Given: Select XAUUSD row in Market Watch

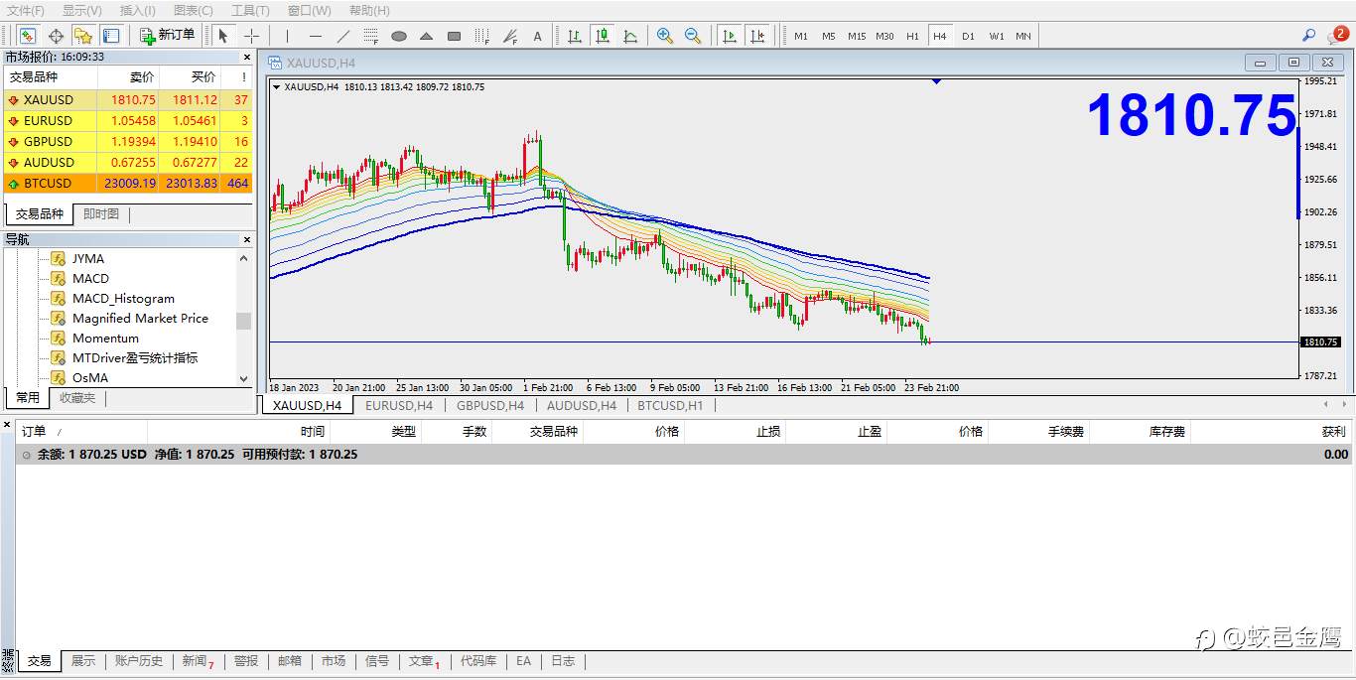Looking at the screenshot, I should point(128,99).
